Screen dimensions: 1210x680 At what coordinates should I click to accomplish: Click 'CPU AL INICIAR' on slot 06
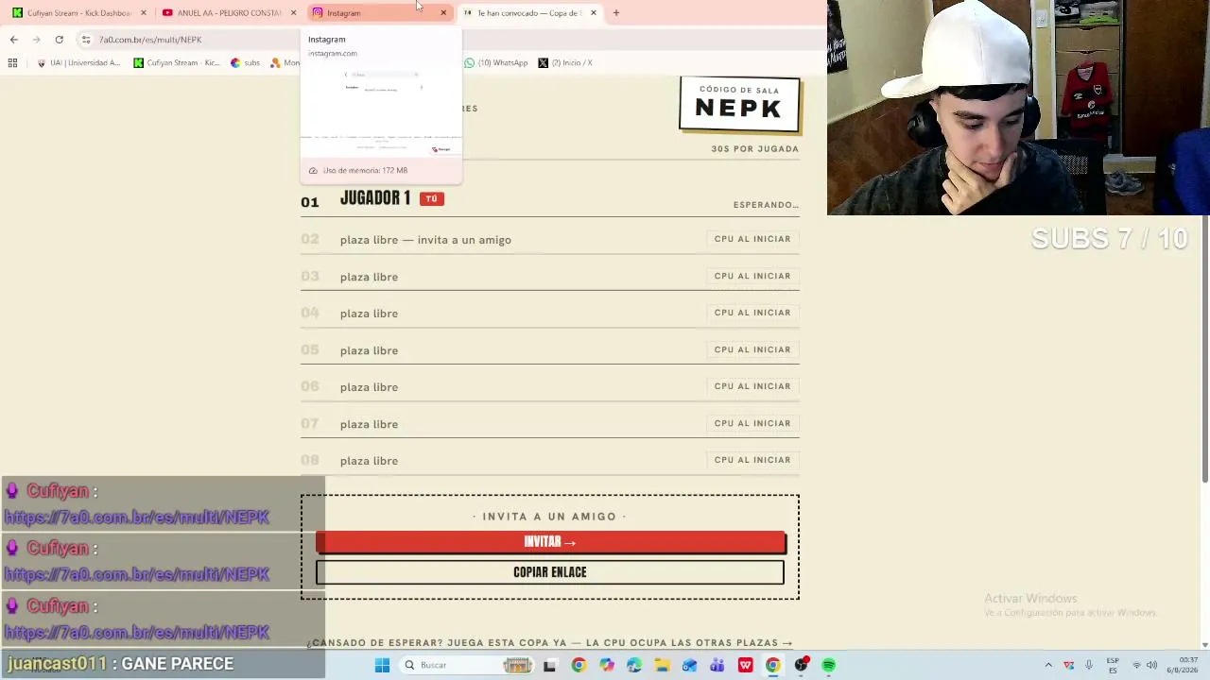point(752,386)
